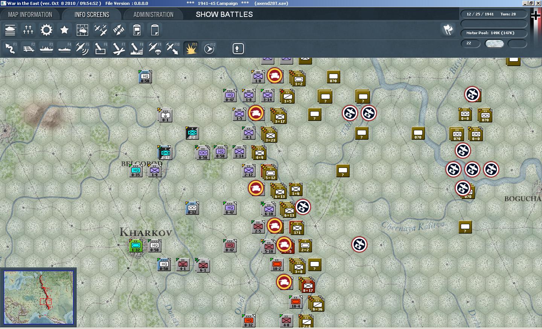Select F2 Rail movement mode

coord(28,48)
